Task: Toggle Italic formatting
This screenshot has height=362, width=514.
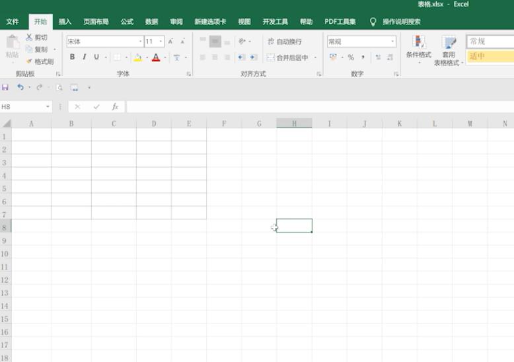Action: [85, 57]
